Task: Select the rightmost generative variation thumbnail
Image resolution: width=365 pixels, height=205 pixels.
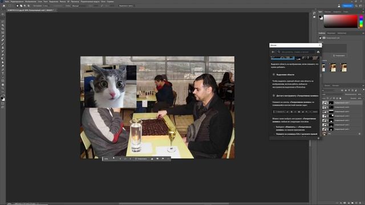Action: [x=343, y=67]
